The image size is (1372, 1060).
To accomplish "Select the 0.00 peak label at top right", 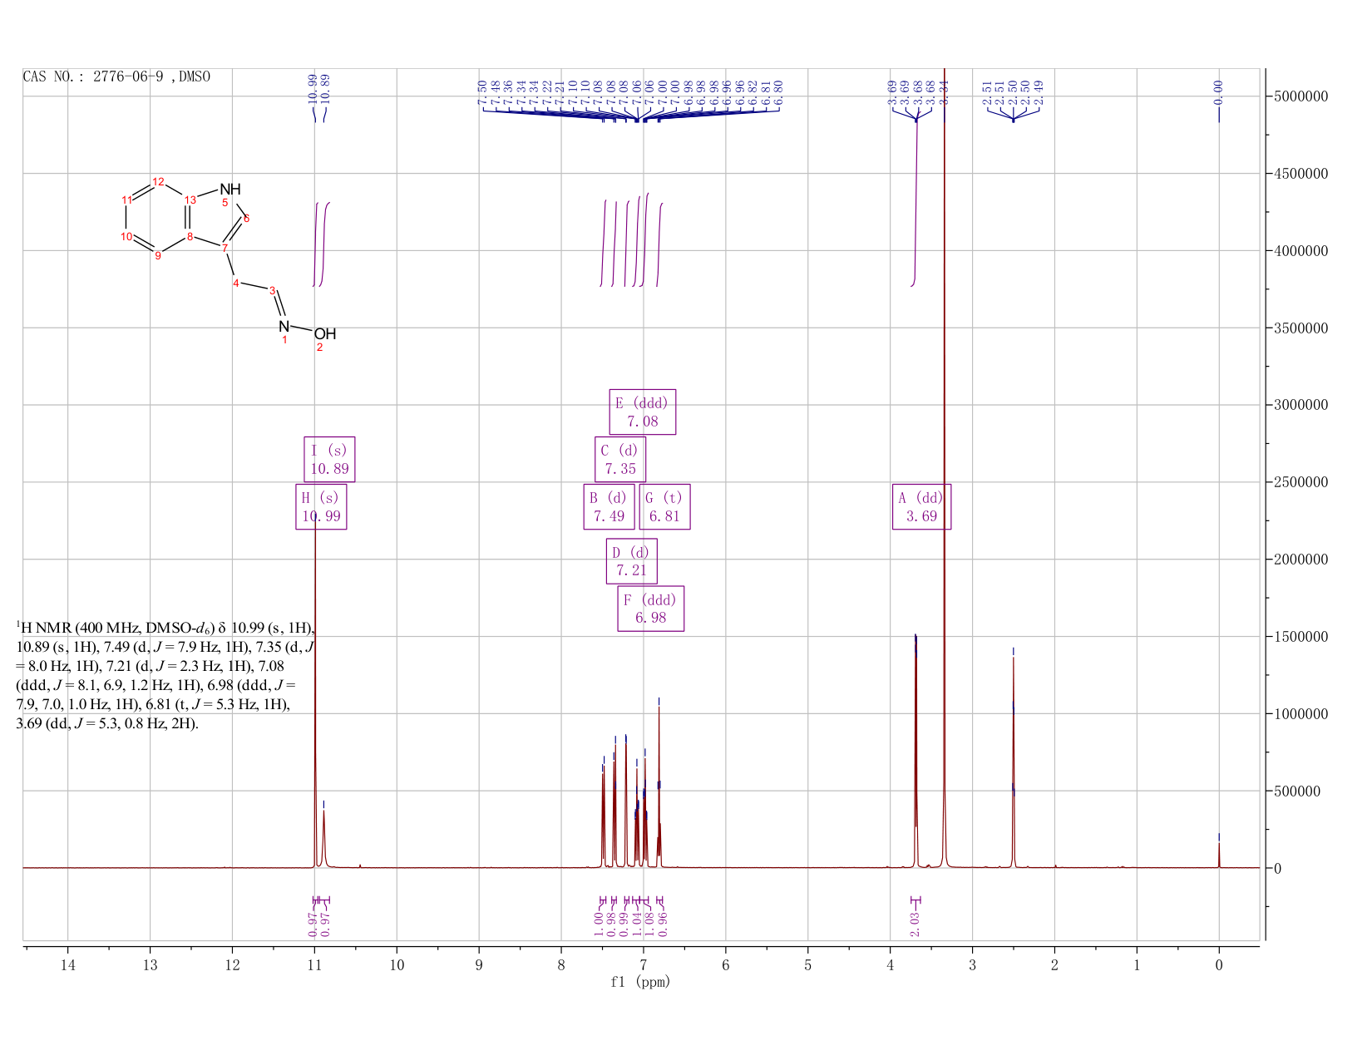I will [x=1219, y=91].
